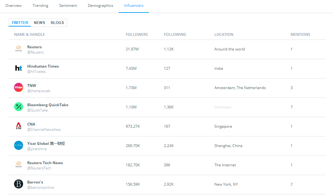Click the Yicai Global blue avatar
Viewport: 333px width, 195px height.
coord(18,145)
